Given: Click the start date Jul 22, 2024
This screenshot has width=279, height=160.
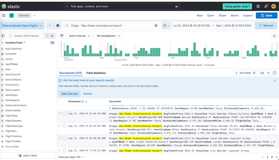Looking at the screenshot, I should [191, 25].
